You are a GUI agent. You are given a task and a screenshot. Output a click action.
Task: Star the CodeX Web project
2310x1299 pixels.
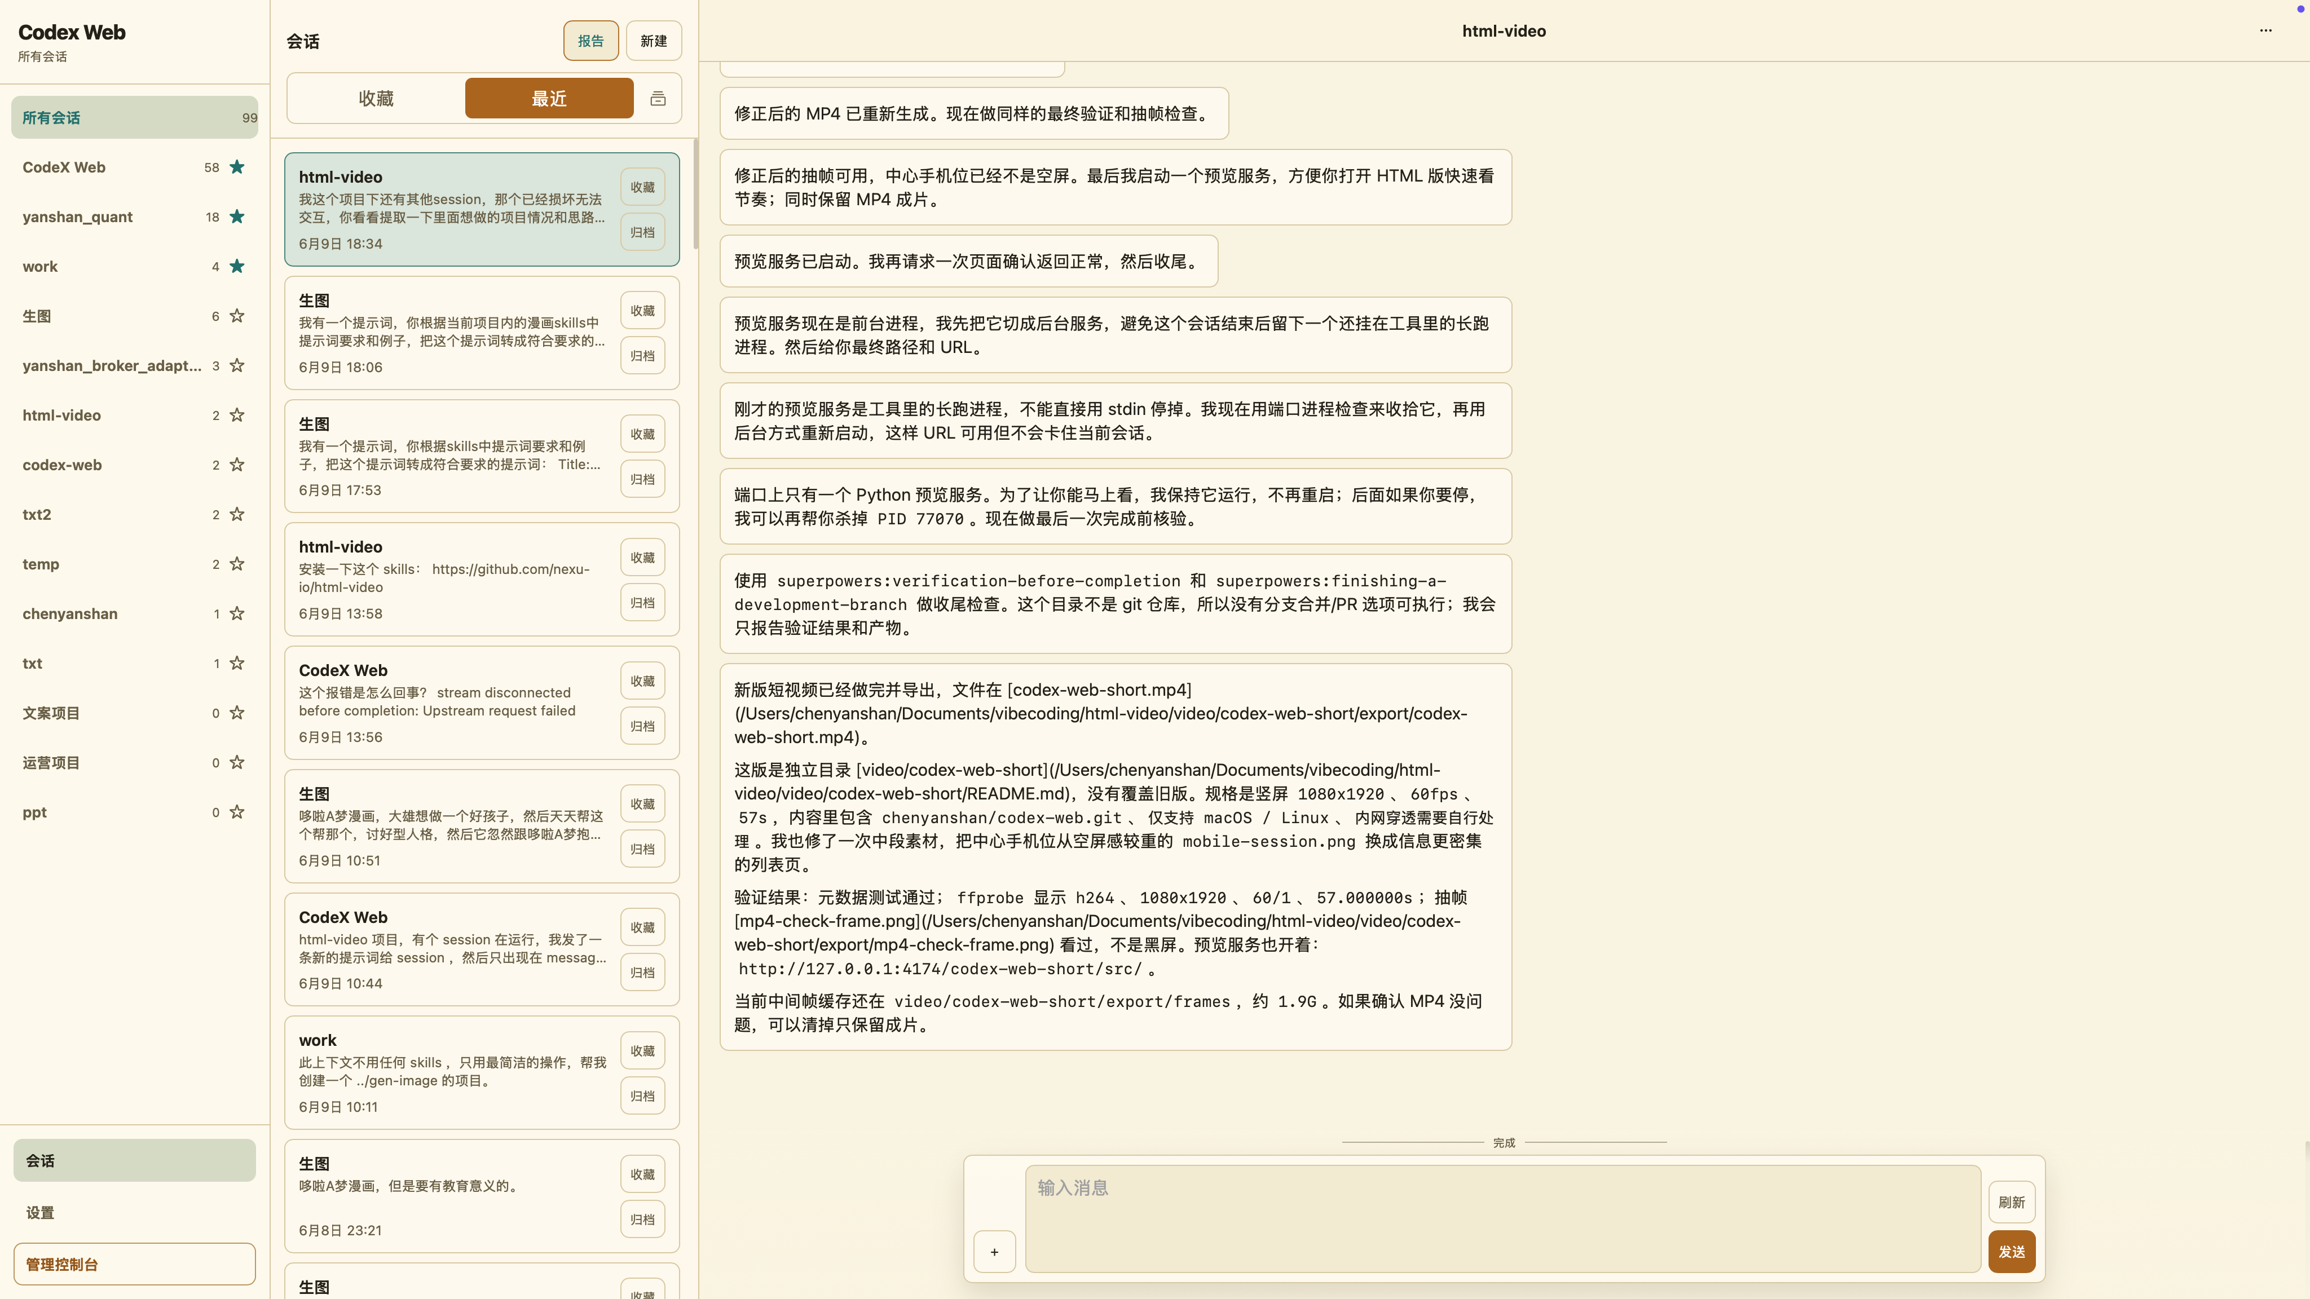pos(237,167)
